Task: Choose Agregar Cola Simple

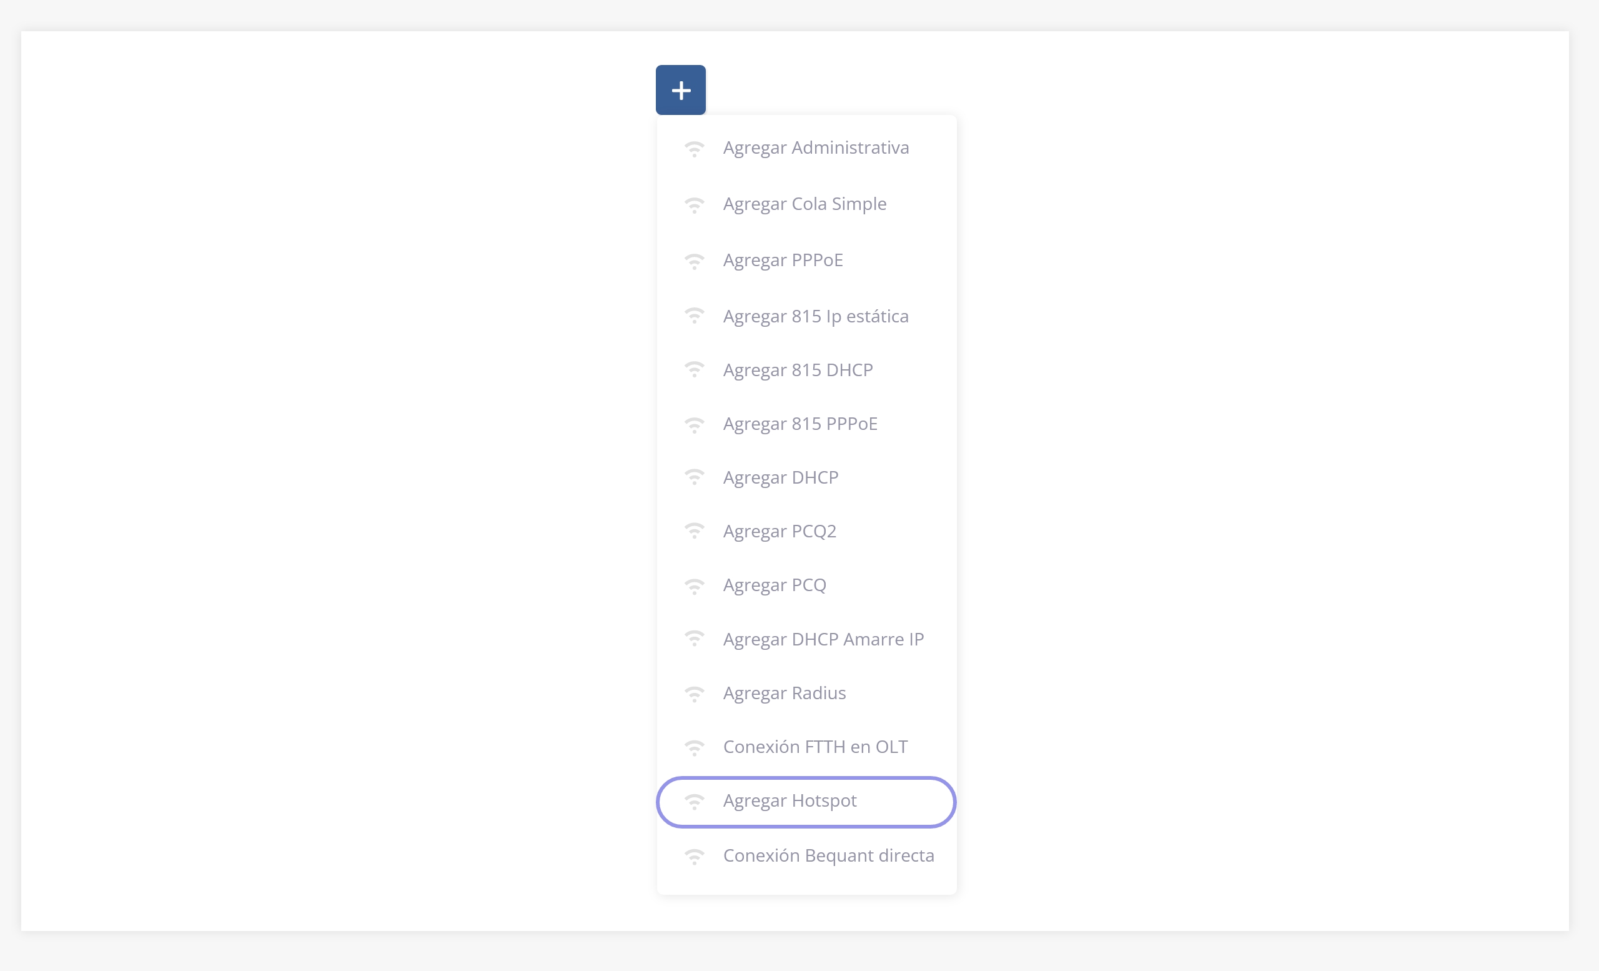Action: pos(804,204)
